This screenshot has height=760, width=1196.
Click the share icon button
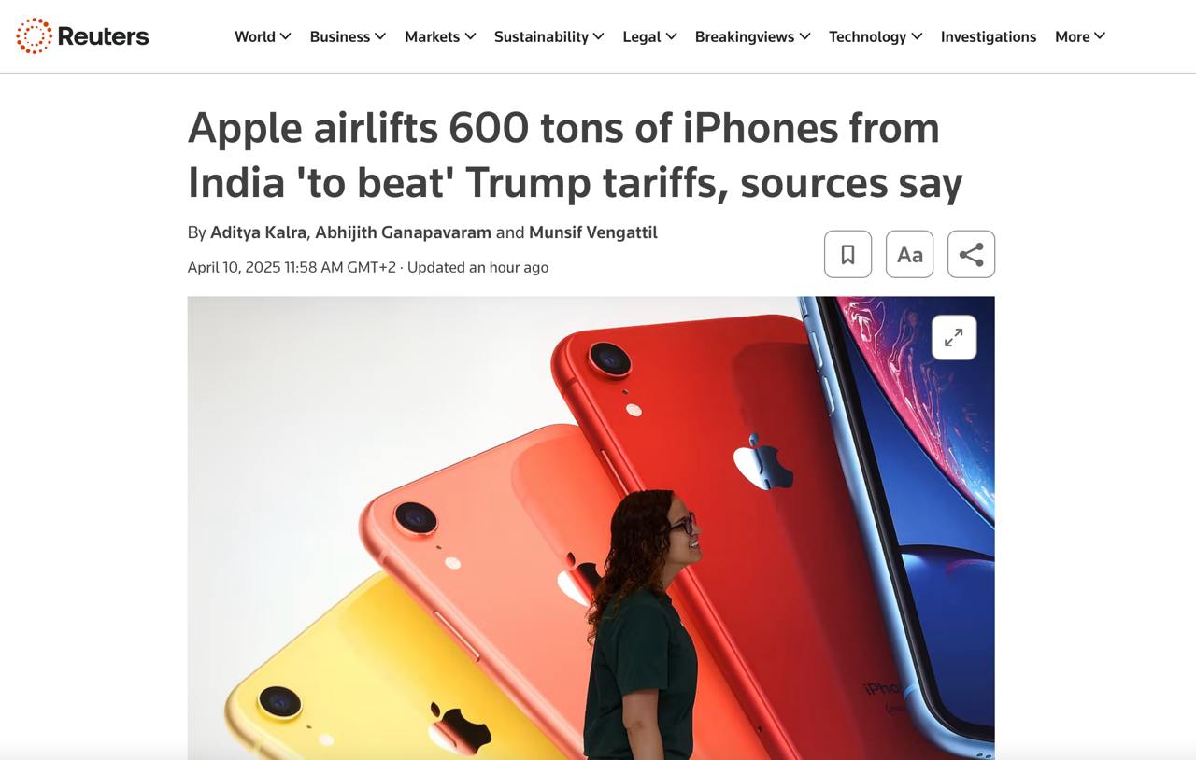tap(971, 254)
